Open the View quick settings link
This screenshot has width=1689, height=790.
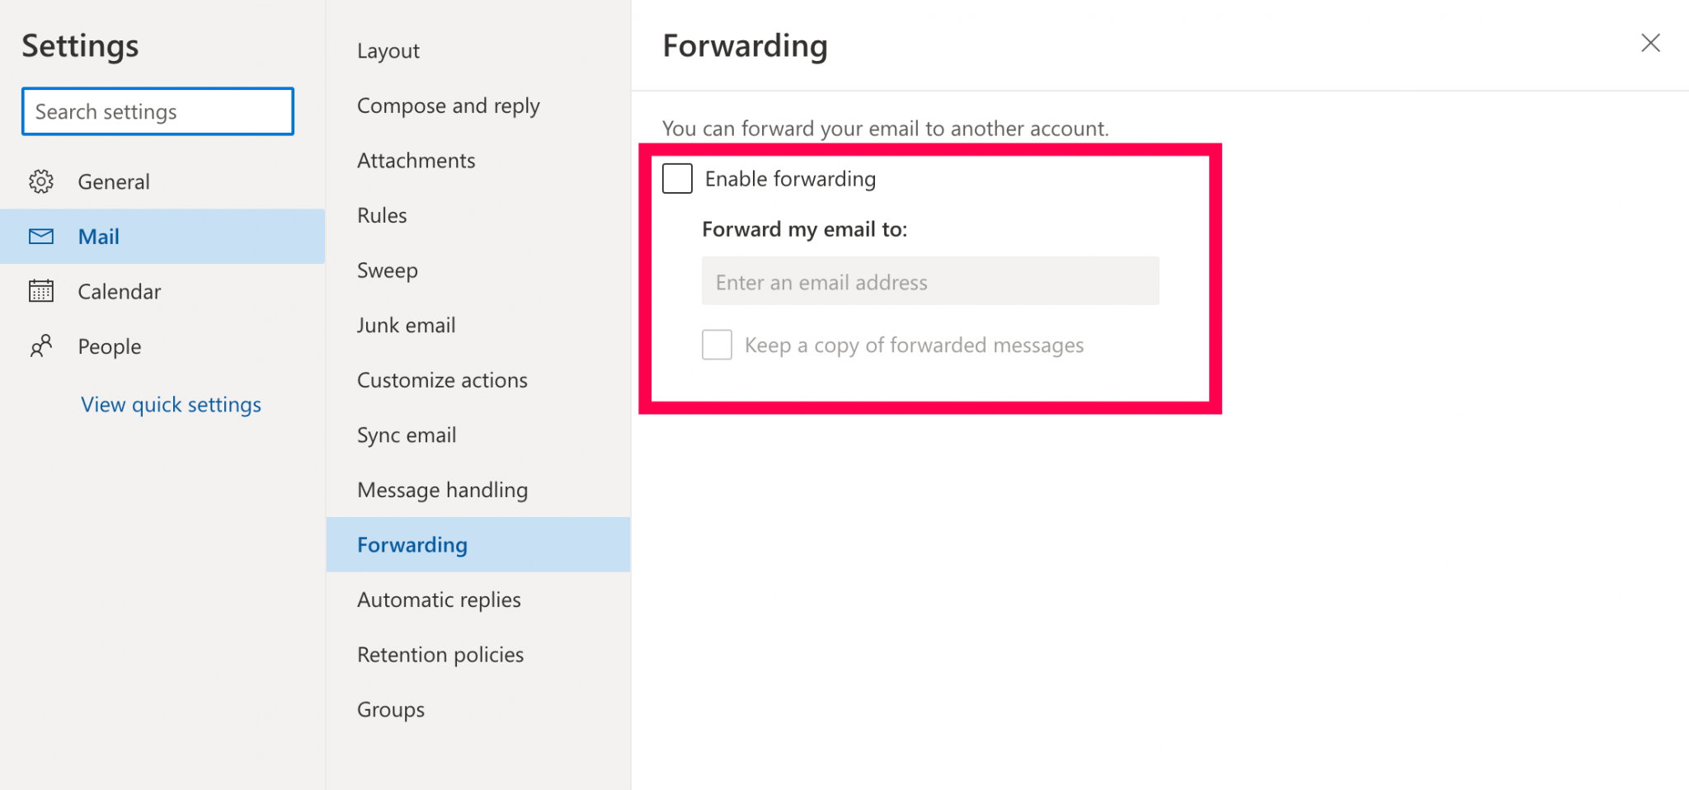pyautogui.click(x=171, y=404)
